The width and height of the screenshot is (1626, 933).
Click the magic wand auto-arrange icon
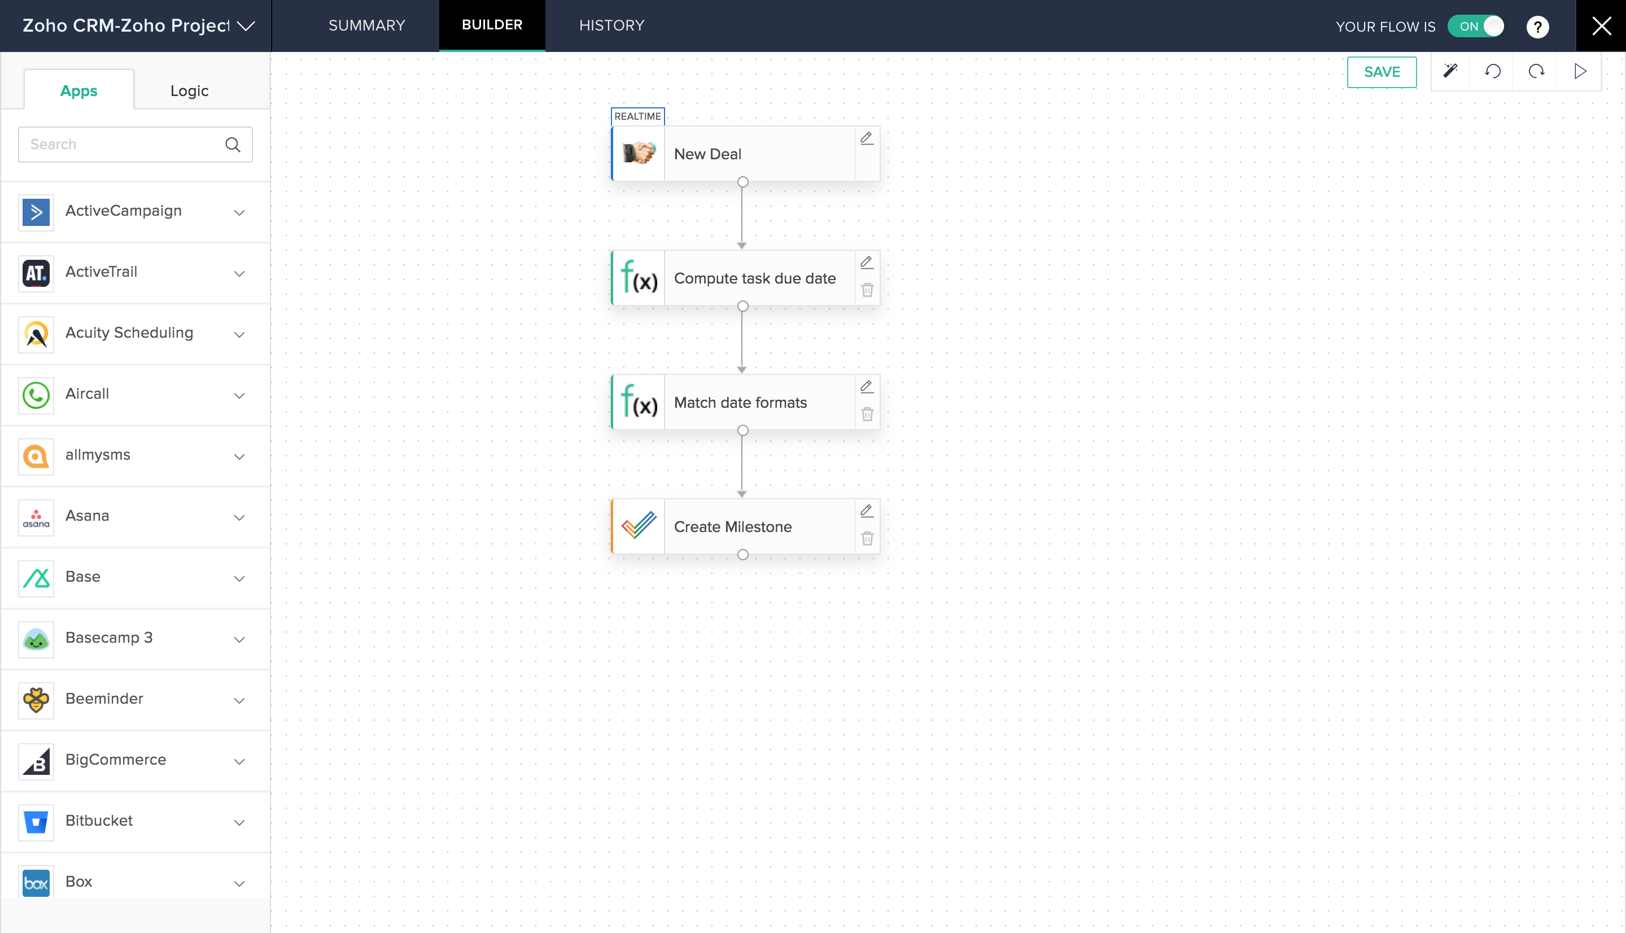point(1450,71)
